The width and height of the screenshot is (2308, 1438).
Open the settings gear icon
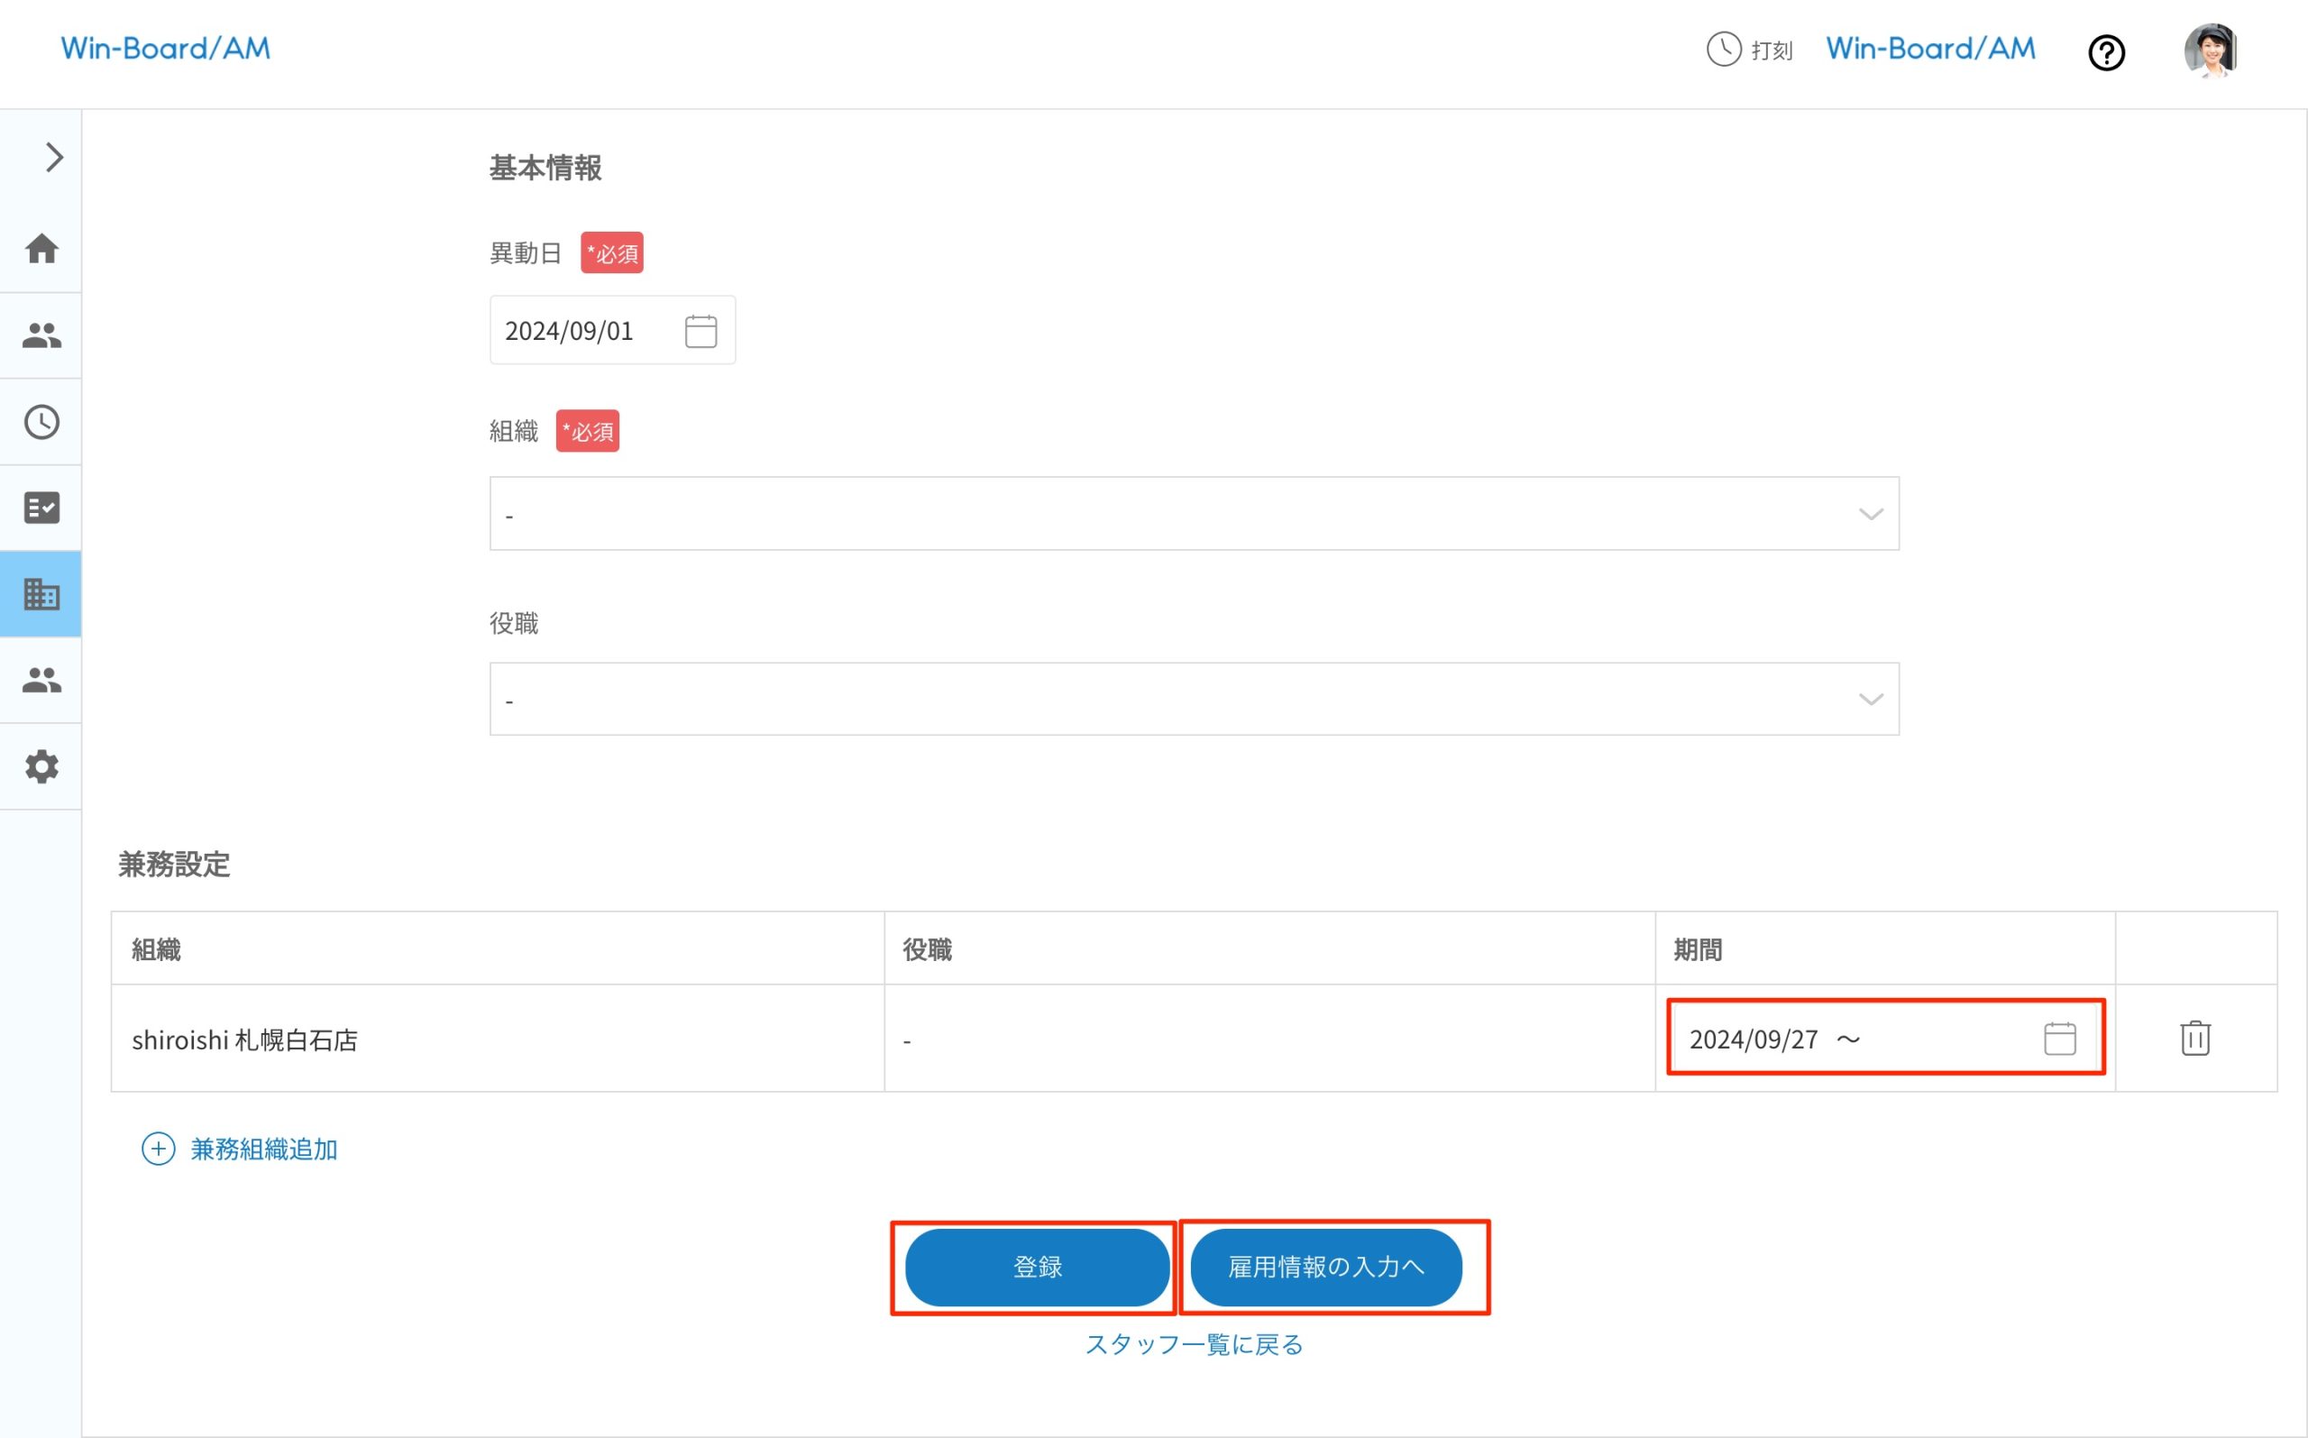(x=41, y=766)
